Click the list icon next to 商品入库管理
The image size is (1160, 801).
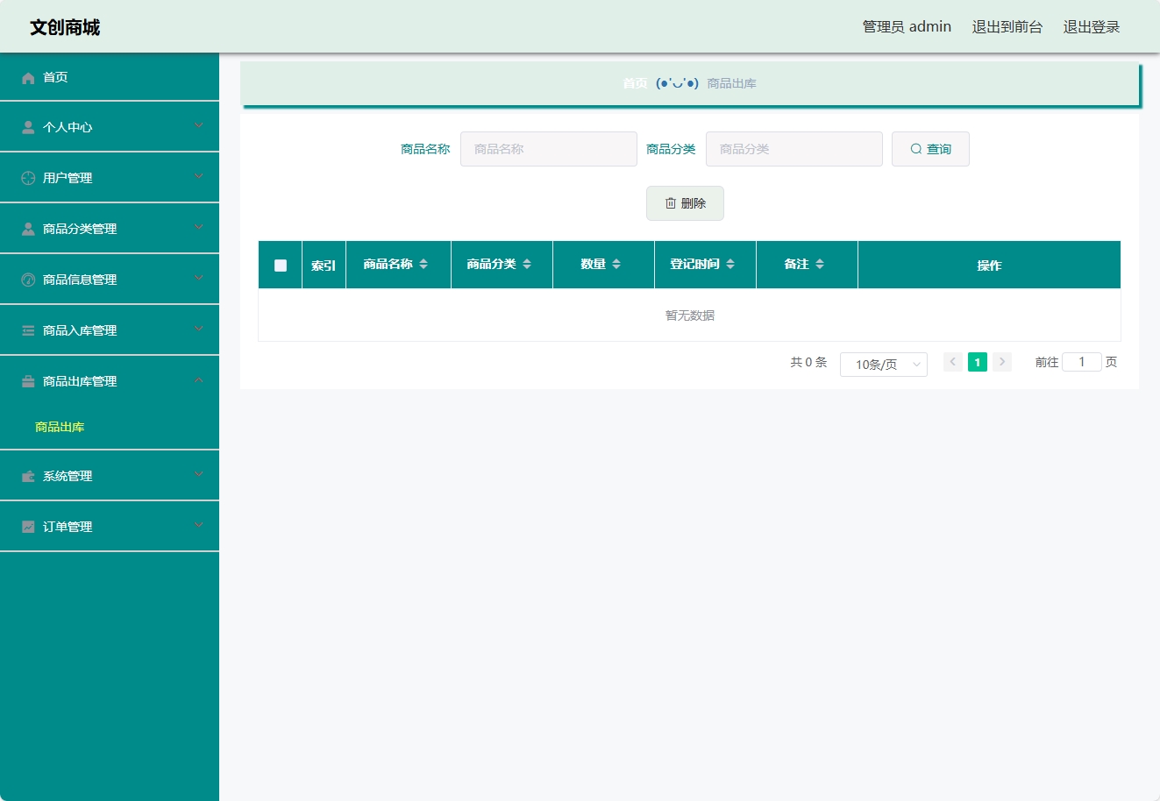(25, 330)
